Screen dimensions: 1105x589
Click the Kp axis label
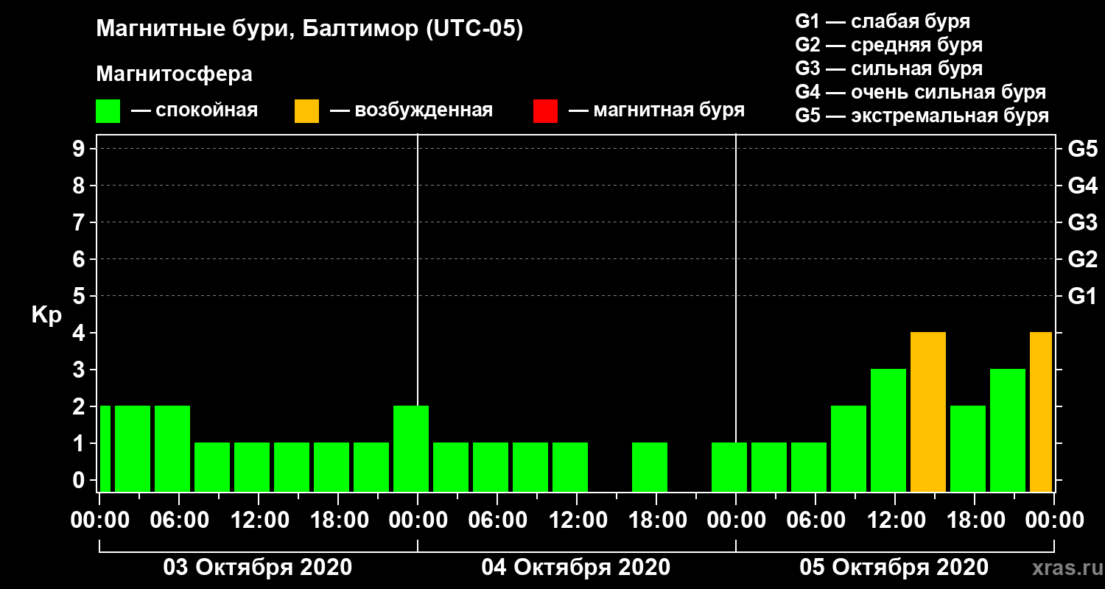pyautogui.click(x=46, y=316)
